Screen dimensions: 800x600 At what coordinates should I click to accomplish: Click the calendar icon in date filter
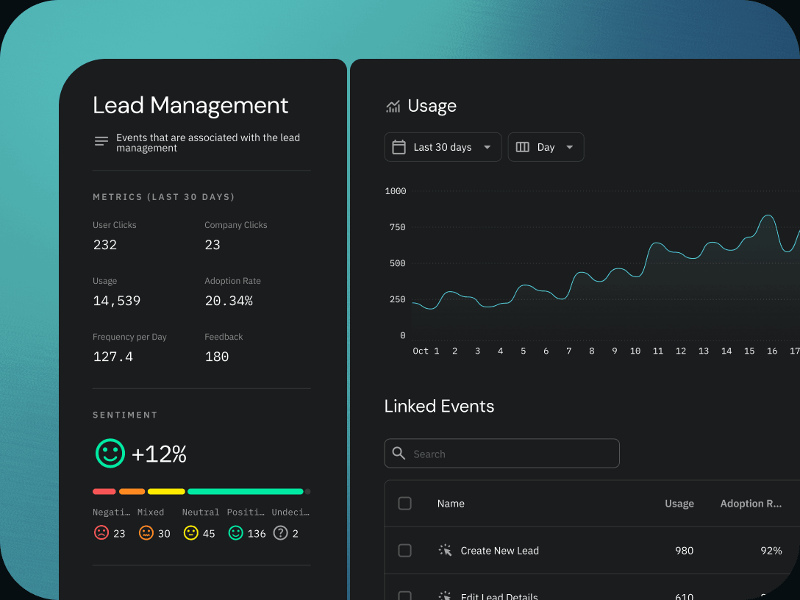tap(399, 147)
